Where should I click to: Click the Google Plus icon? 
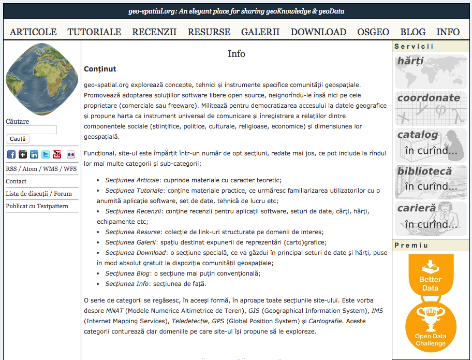point(23,154)
